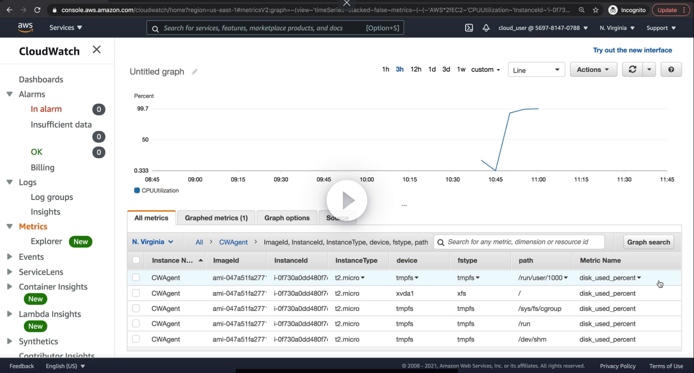Open the Actions dropdown button
694x373 pixels.
[593, 69]
